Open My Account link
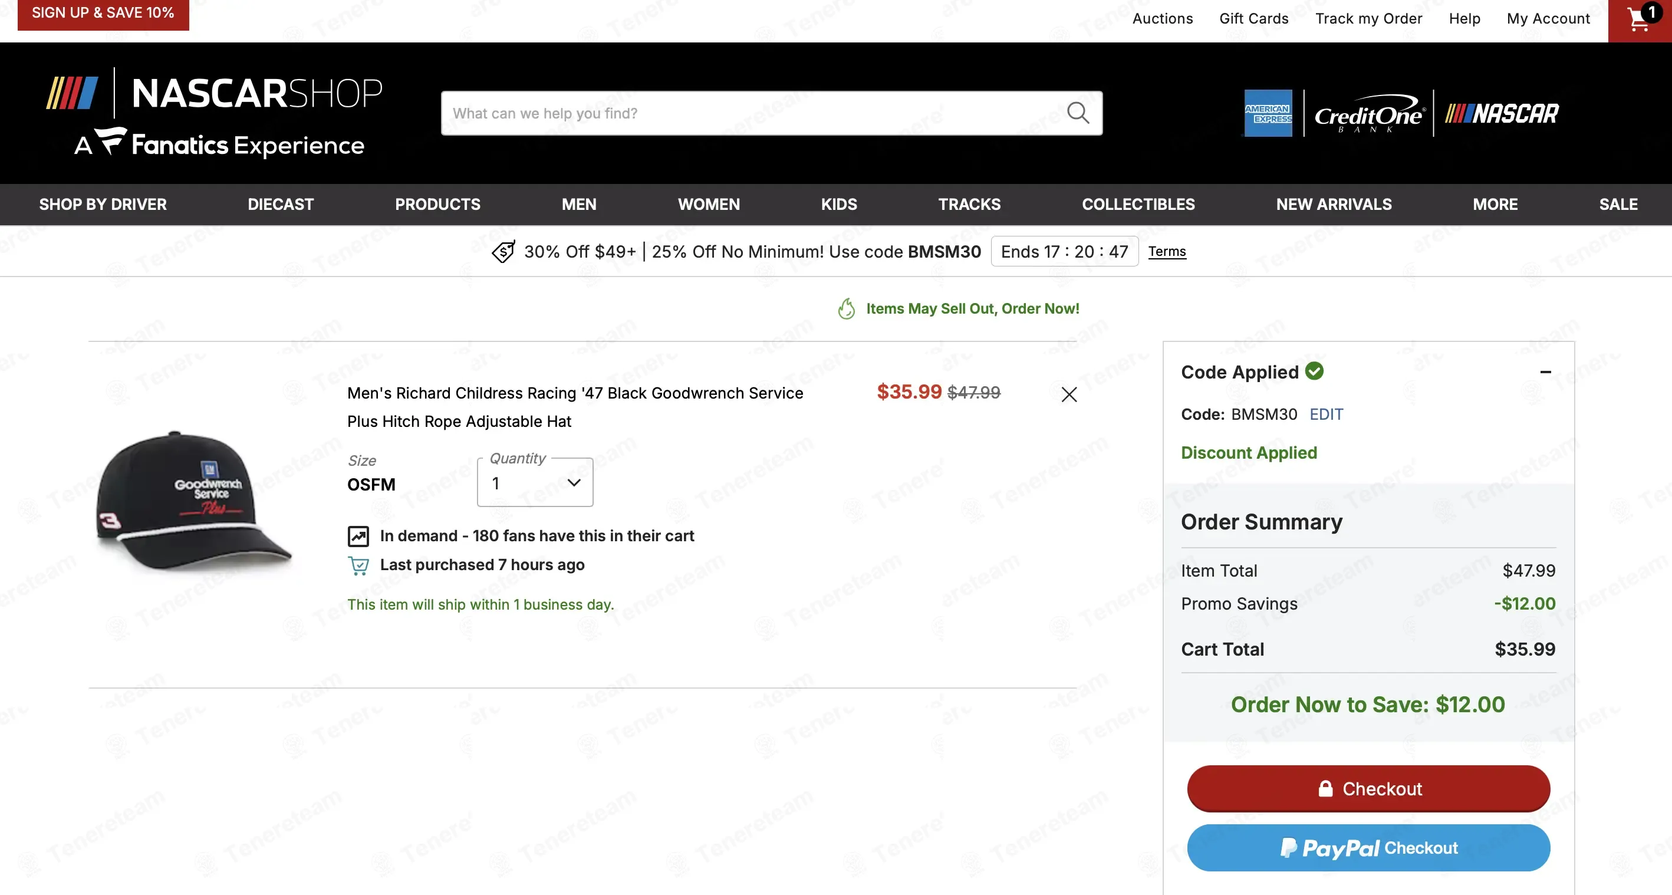1672x895 pixels. pyautogui.click(x=1548, y=19)
